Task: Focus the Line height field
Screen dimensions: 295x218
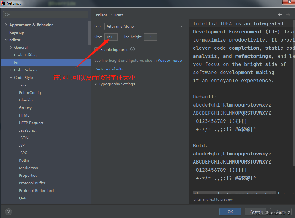Action: click(151, 37)
